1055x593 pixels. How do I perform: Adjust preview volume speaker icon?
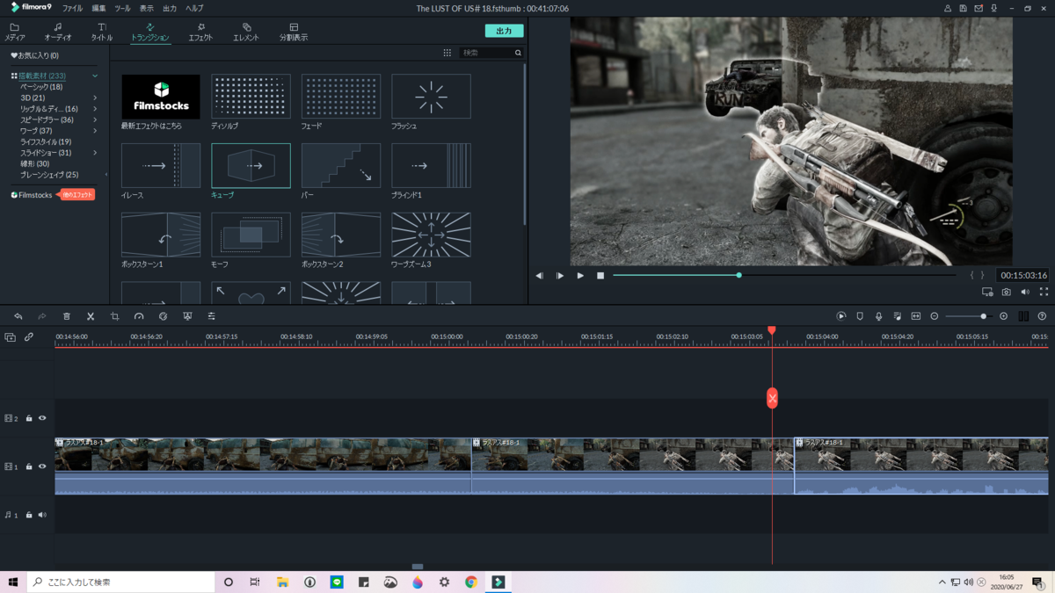pyautogui.click(x=1025, y=292)
